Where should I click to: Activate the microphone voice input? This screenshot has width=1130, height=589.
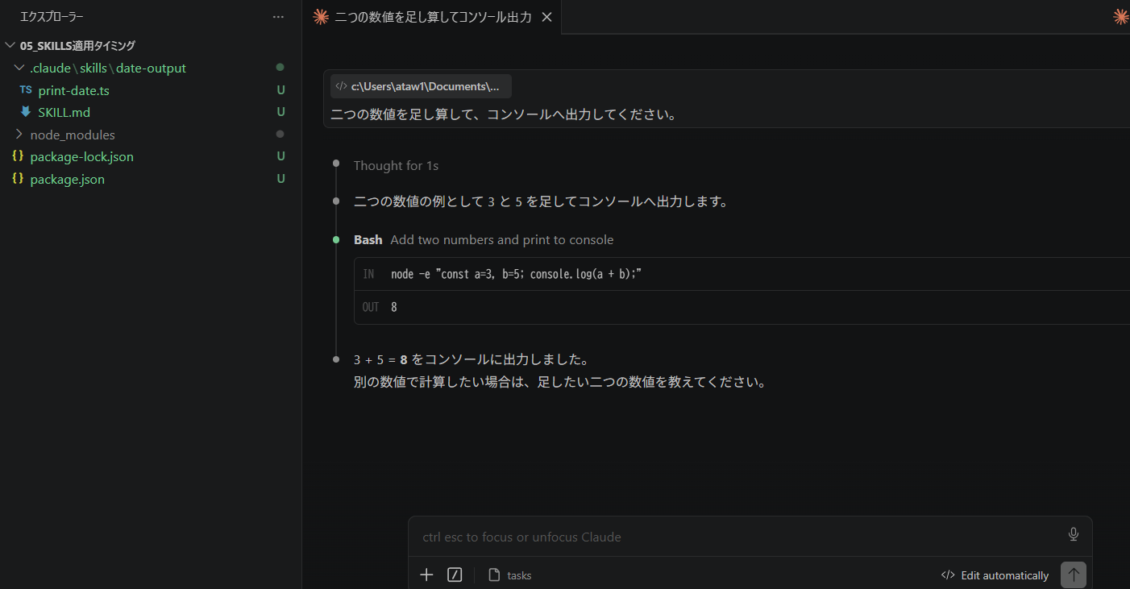point(1074,534)
